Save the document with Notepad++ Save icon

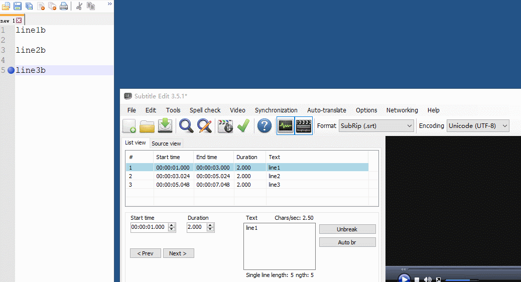point(18,6)
